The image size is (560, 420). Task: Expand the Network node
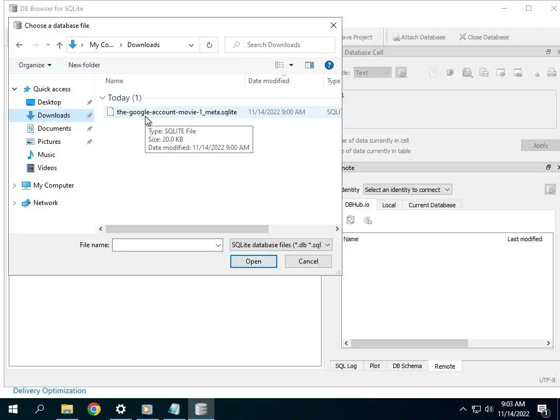click(x=15, y=203)
